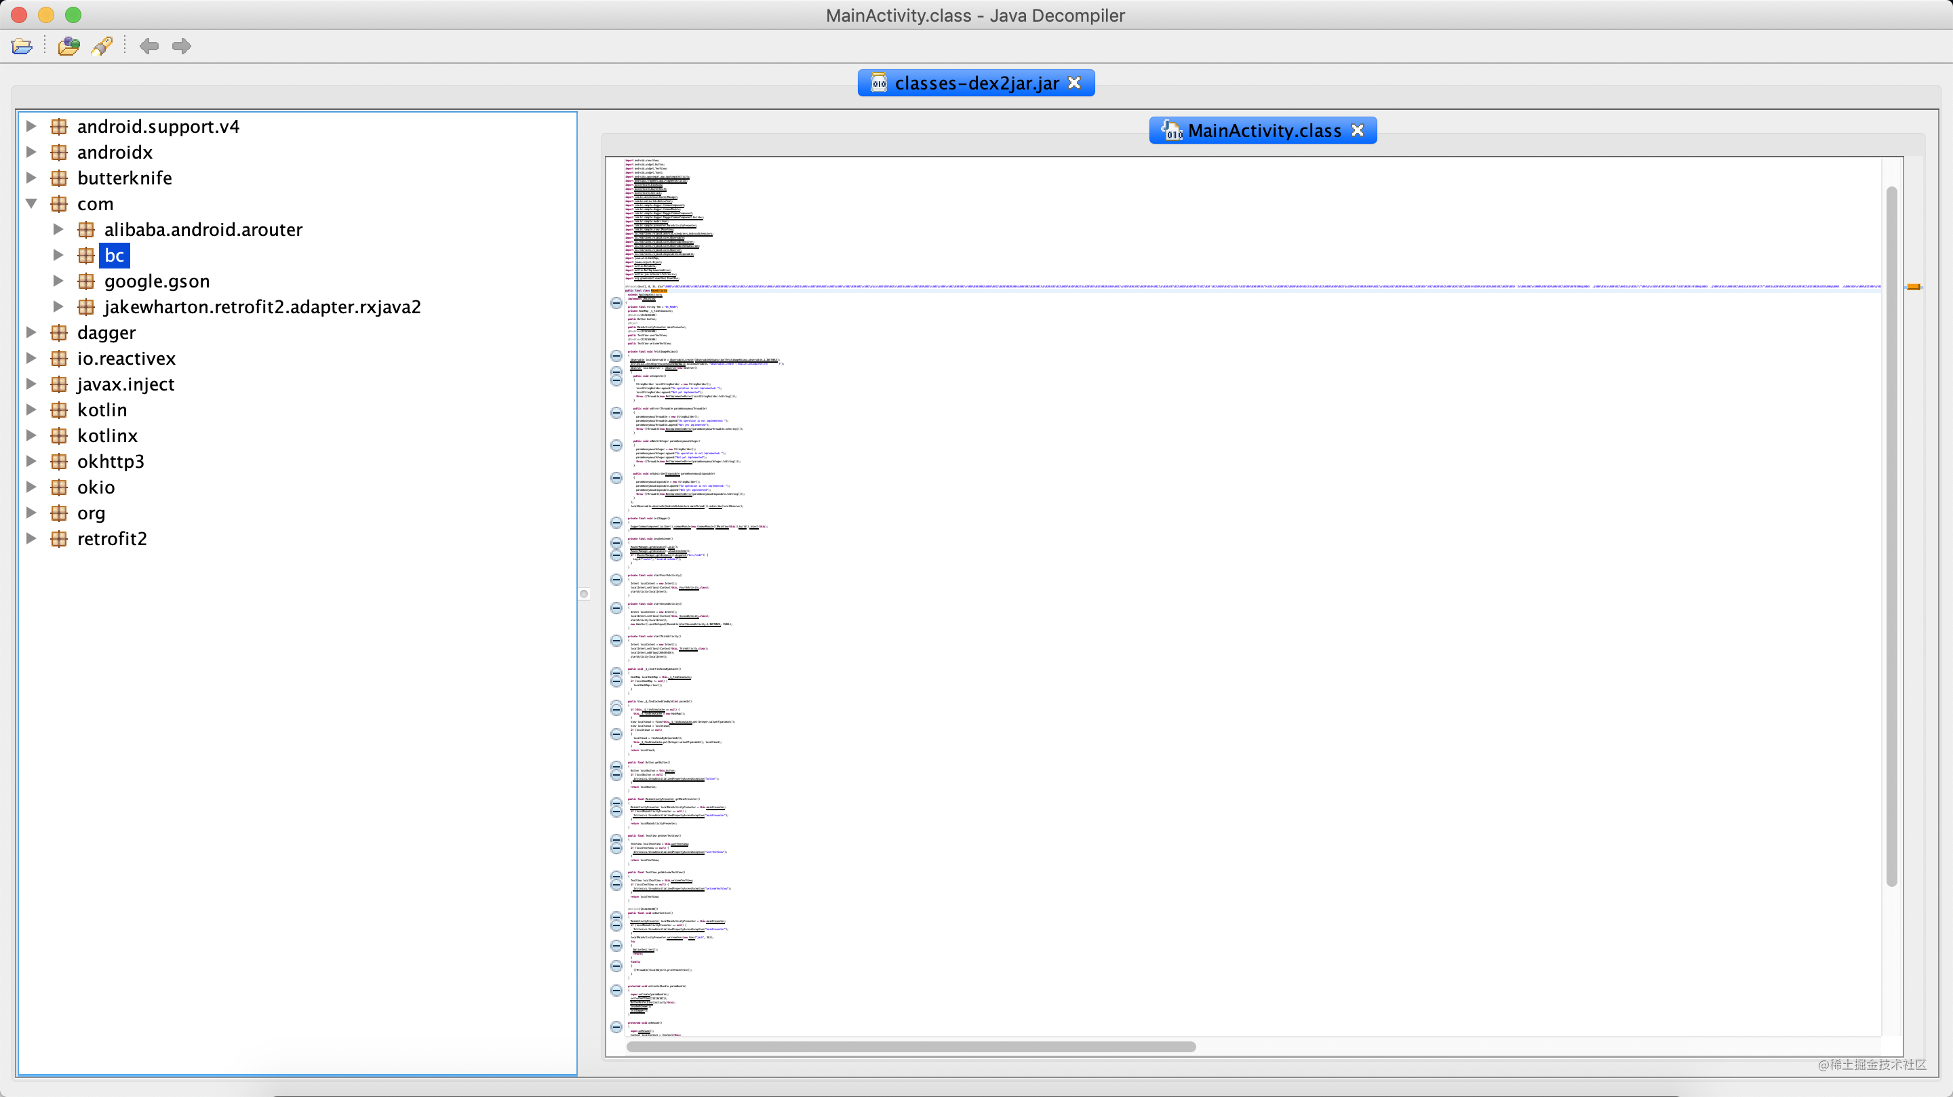1953x1097 pixels.
Task: Navigate forward using the forward arrow icon
Action: (181, 46)
